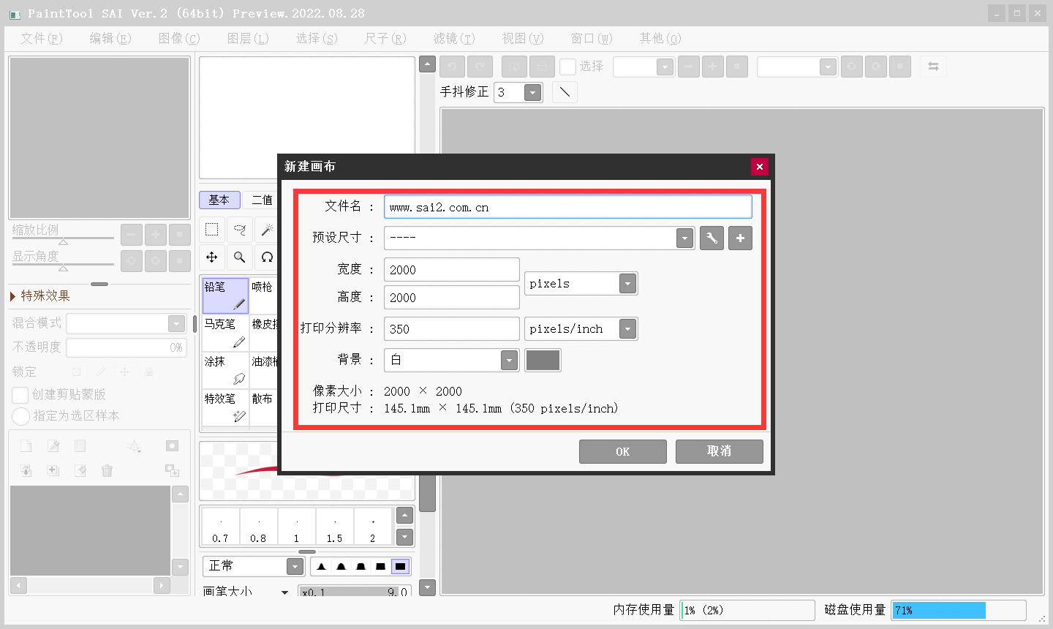Choose the rectangular selection tool

coord(212,230)
